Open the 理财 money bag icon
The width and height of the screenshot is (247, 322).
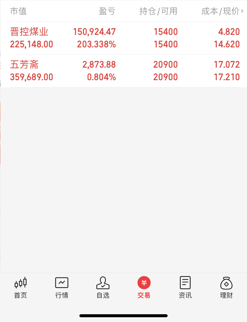pyautogui.click(x=226, y=283)
